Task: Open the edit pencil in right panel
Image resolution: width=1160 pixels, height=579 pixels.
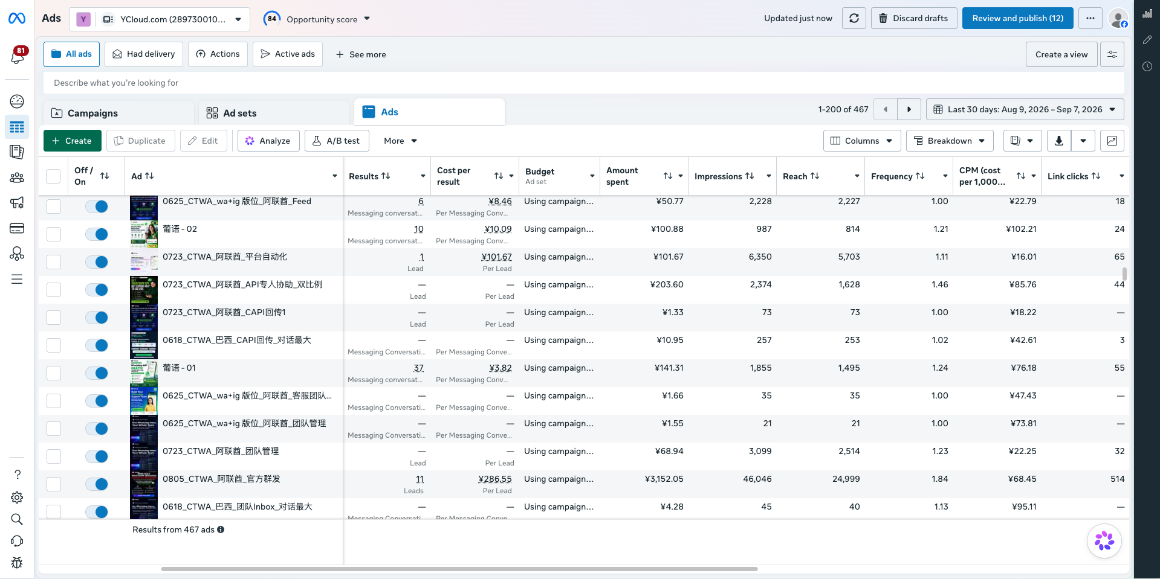Action: 1147,40
